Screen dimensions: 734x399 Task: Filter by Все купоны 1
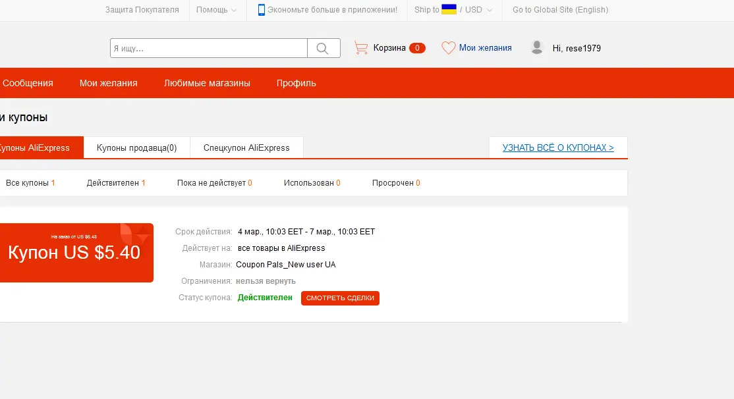pos(30,183)
